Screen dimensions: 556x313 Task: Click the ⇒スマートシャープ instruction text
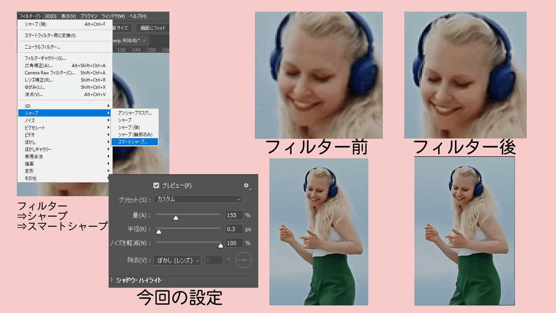coord(63,225)
